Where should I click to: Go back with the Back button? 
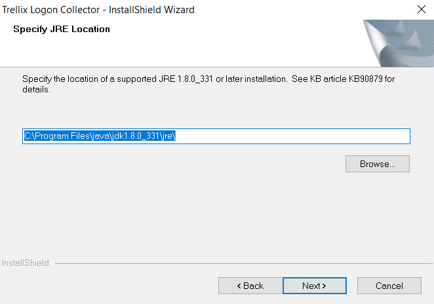(250, 286)
